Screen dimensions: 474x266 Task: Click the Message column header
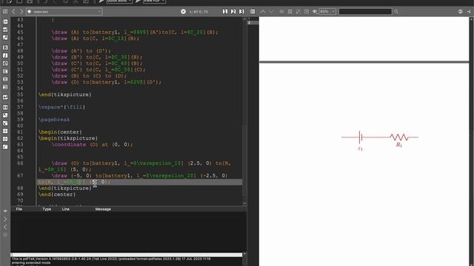click(103, 209)
